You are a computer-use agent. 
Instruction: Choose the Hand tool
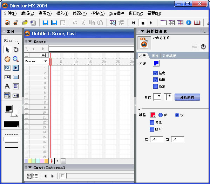pyautogui.click(x=7, y=59)
